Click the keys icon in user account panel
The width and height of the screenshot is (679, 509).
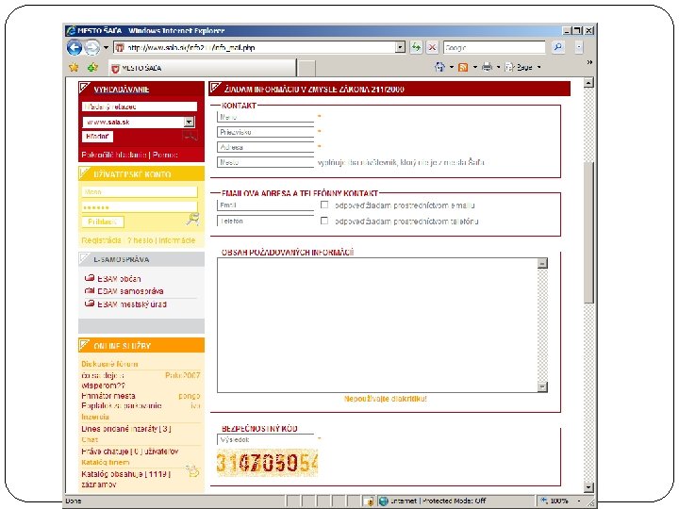click(x=192, y=219)
